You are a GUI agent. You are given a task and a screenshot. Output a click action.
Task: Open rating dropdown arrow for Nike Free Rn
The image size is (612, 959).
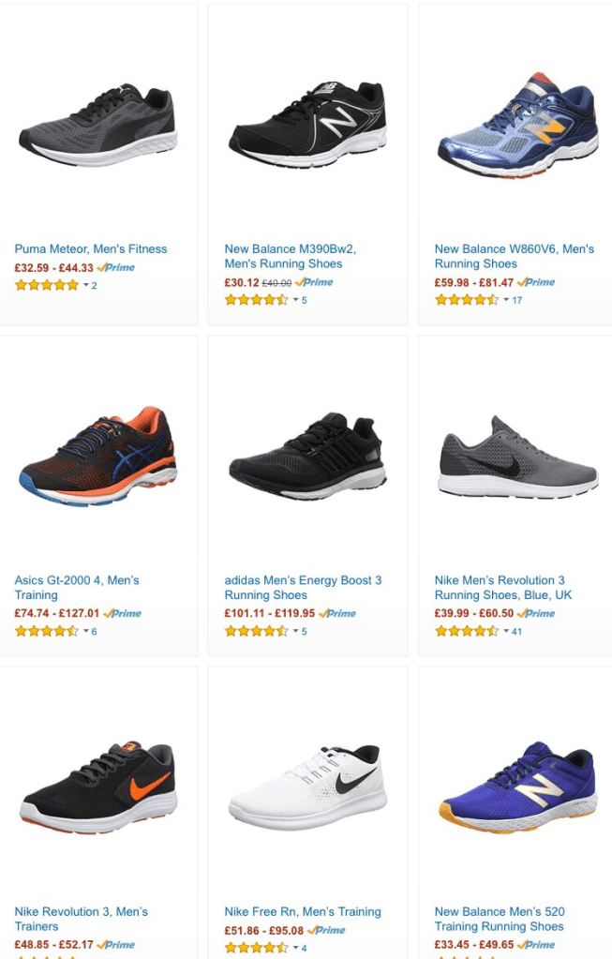(296, 949)
